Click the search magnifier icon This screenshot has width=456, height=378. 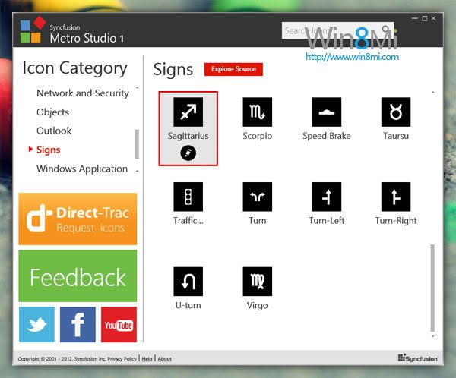[x=386, y=29]
